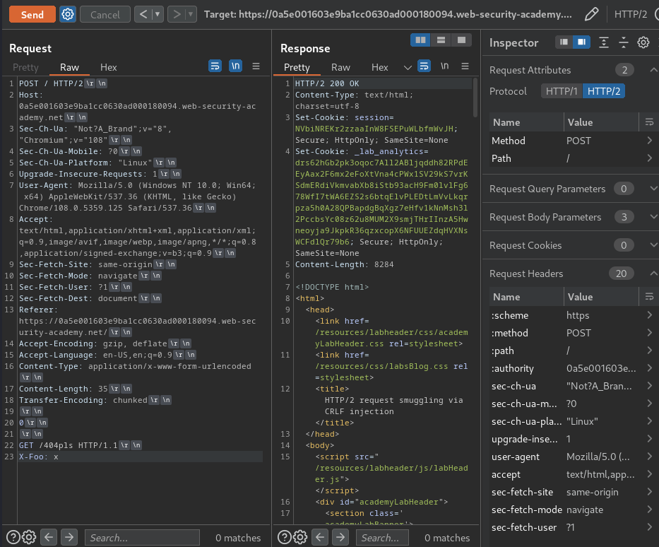This screenshot has width=659, height=547.
Task: Collapse the Request Attributes section
Action: (x=653, y=70)
